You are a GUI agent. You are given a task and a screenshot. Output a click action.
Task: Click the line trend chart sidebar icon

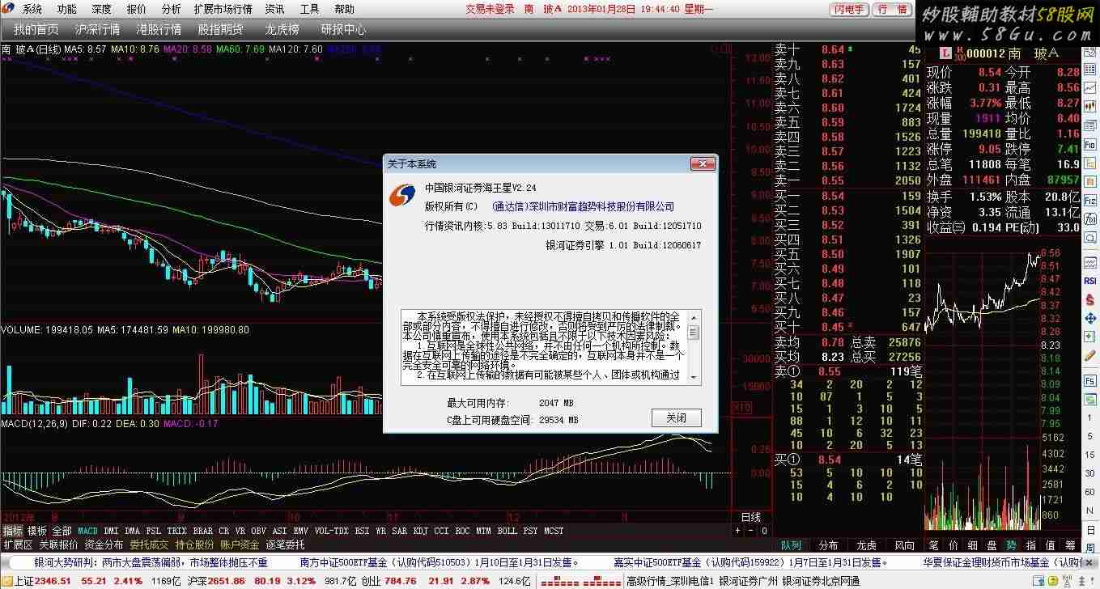click(1090, 87)
